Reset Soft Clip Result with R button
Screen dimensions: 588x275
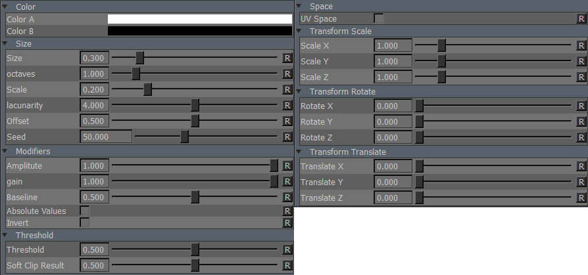pyautogui.click(x=287, y=265)
